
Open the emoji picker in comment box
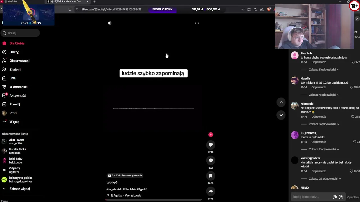click(341, 197)
